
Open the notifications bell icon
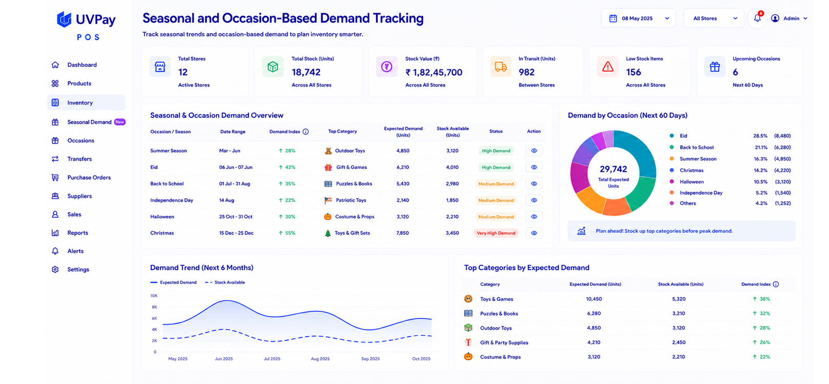pos(757,18)
